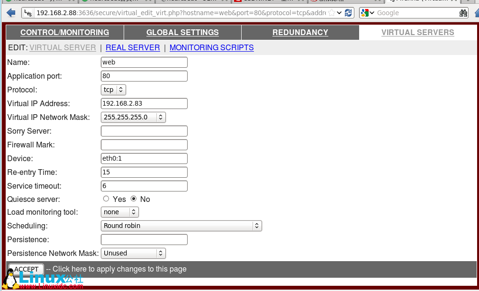Image resolution: width=479 pixels, height=291 pixels.
Task: Switch to the Control/Monitoring tab
Action: tap(64, 33)
